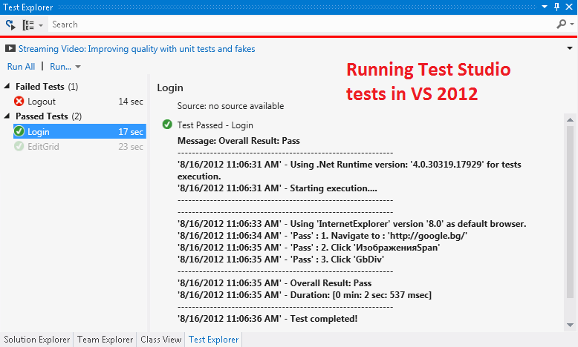Open the Group By dropdown arrow
578x347 pixels.
[x=41, y=25]
